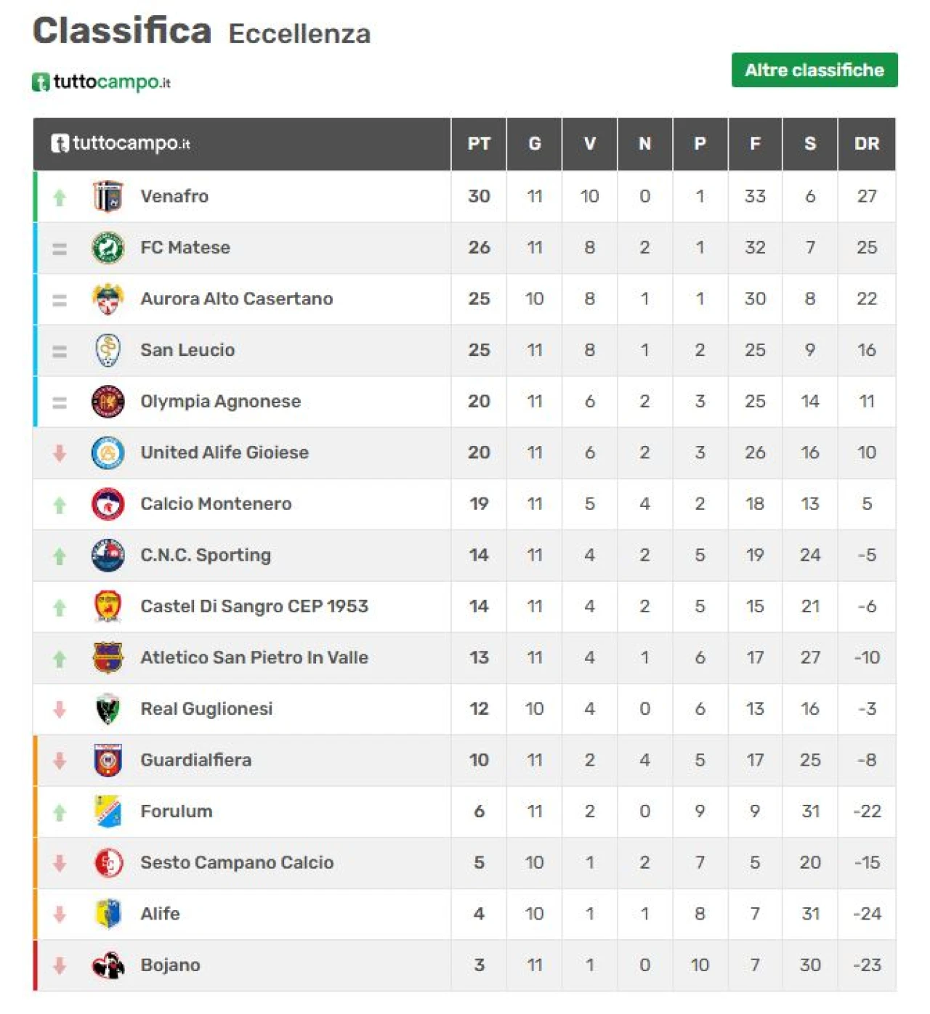
Task: Click the red down arrow beside Alife
Action: (60, 914)
